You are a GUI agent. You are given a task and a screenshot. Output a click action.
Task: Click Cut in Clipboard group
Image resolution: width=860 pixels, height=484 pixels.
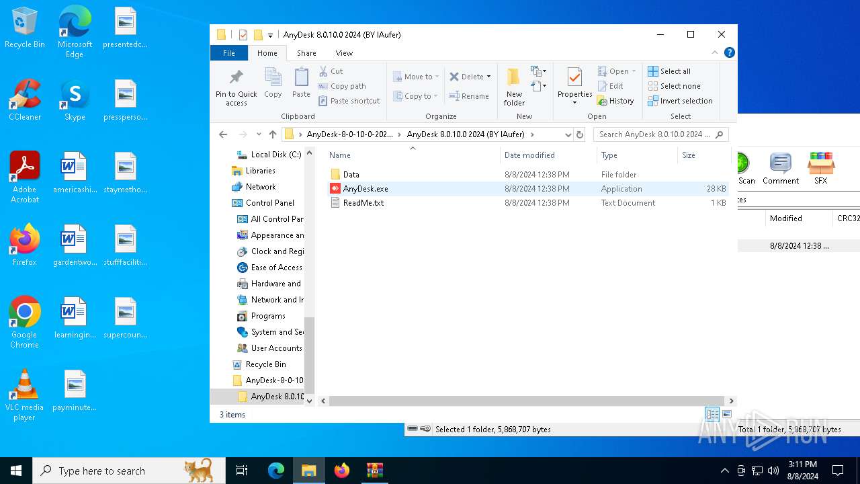[331, 71]
